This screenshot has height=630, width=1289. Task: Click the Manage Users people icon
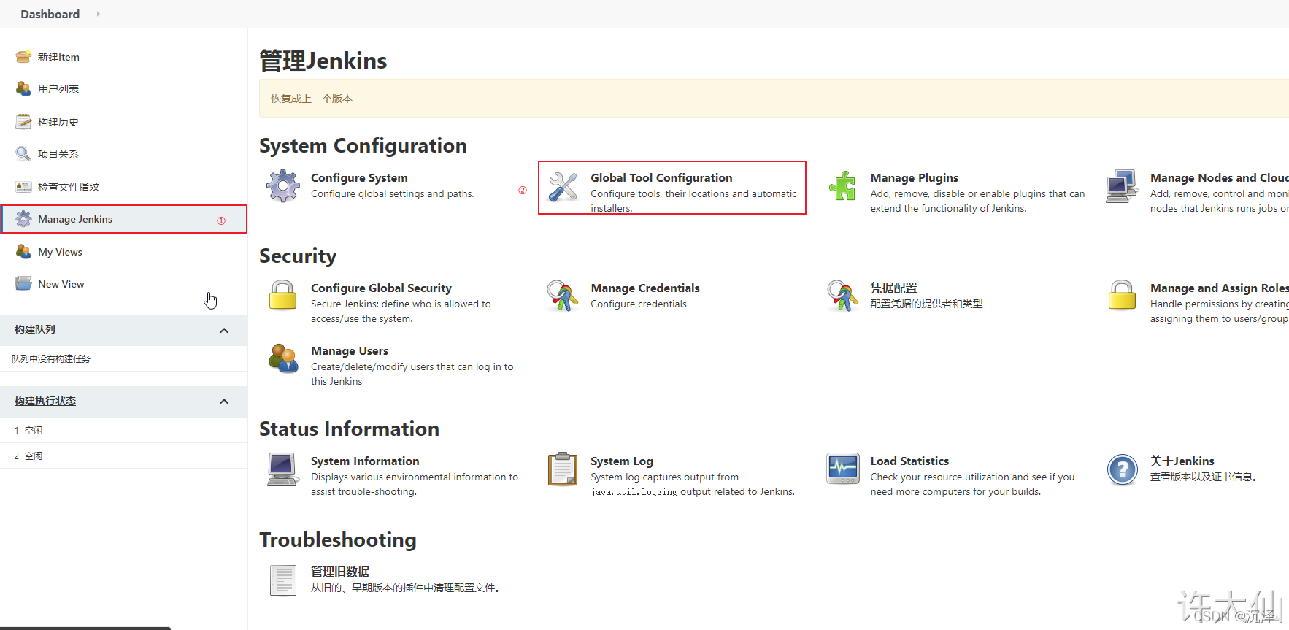pos(283,358)
